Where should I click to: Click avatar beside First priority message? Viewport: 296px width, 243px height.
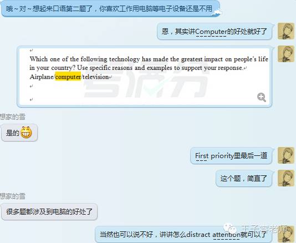286,155
